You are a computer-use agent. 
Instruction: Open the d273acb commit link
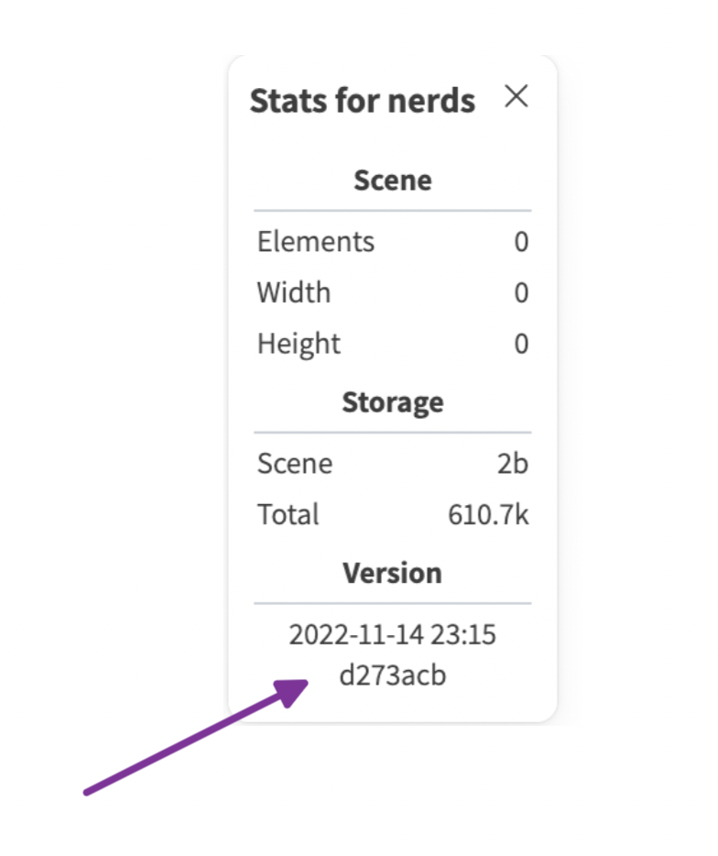396,675
